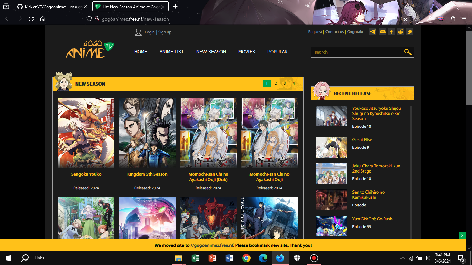Go to HOME in site navigation
This screenshot has height=265, width=472.
click(141, 52)
